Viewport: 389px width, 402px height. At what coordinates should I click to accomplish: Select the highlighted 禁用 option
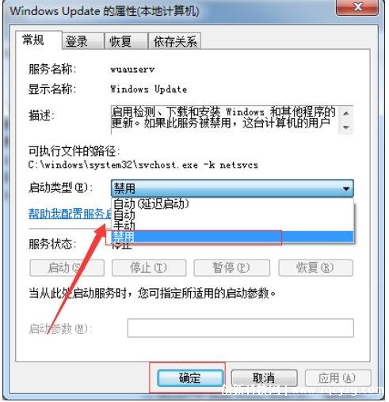(232, 237)
